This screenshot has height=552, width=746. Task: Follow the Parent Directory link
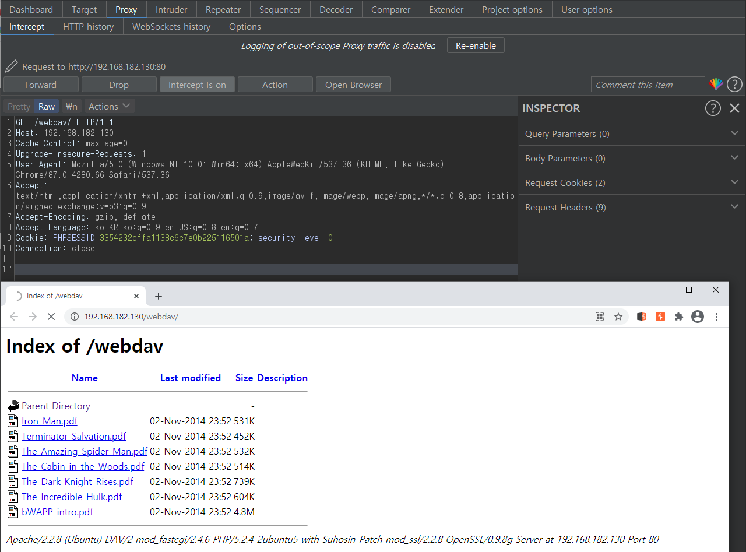tap(56, 406)
